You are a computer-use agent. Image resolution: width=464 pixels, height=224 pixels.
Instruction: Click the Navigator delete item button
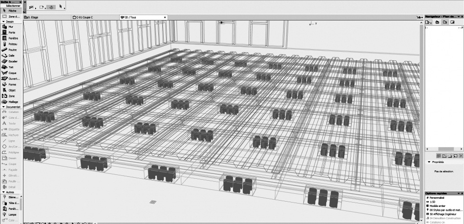461,155
